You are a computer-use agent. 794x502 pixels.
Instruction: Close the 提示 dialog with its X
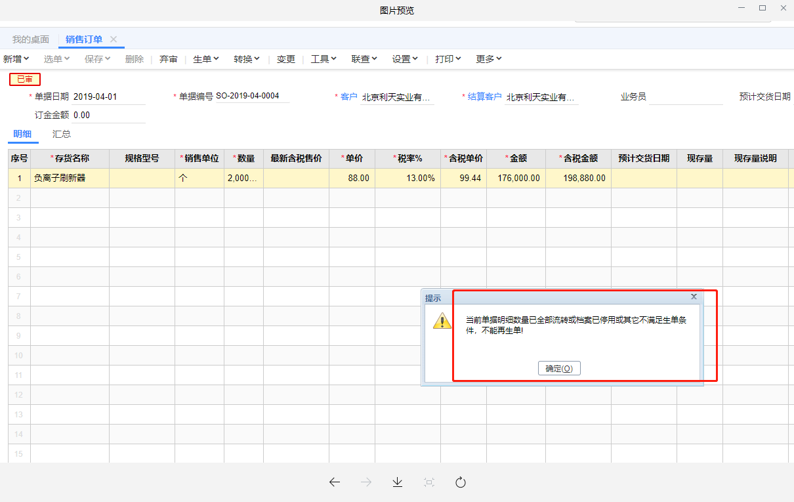tap(694, 297)
